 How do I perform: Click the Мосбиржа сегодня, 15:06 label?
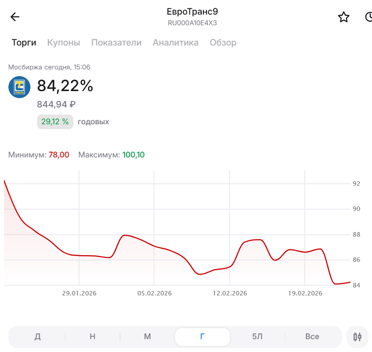pyautogui.click(x=49, y=67)
